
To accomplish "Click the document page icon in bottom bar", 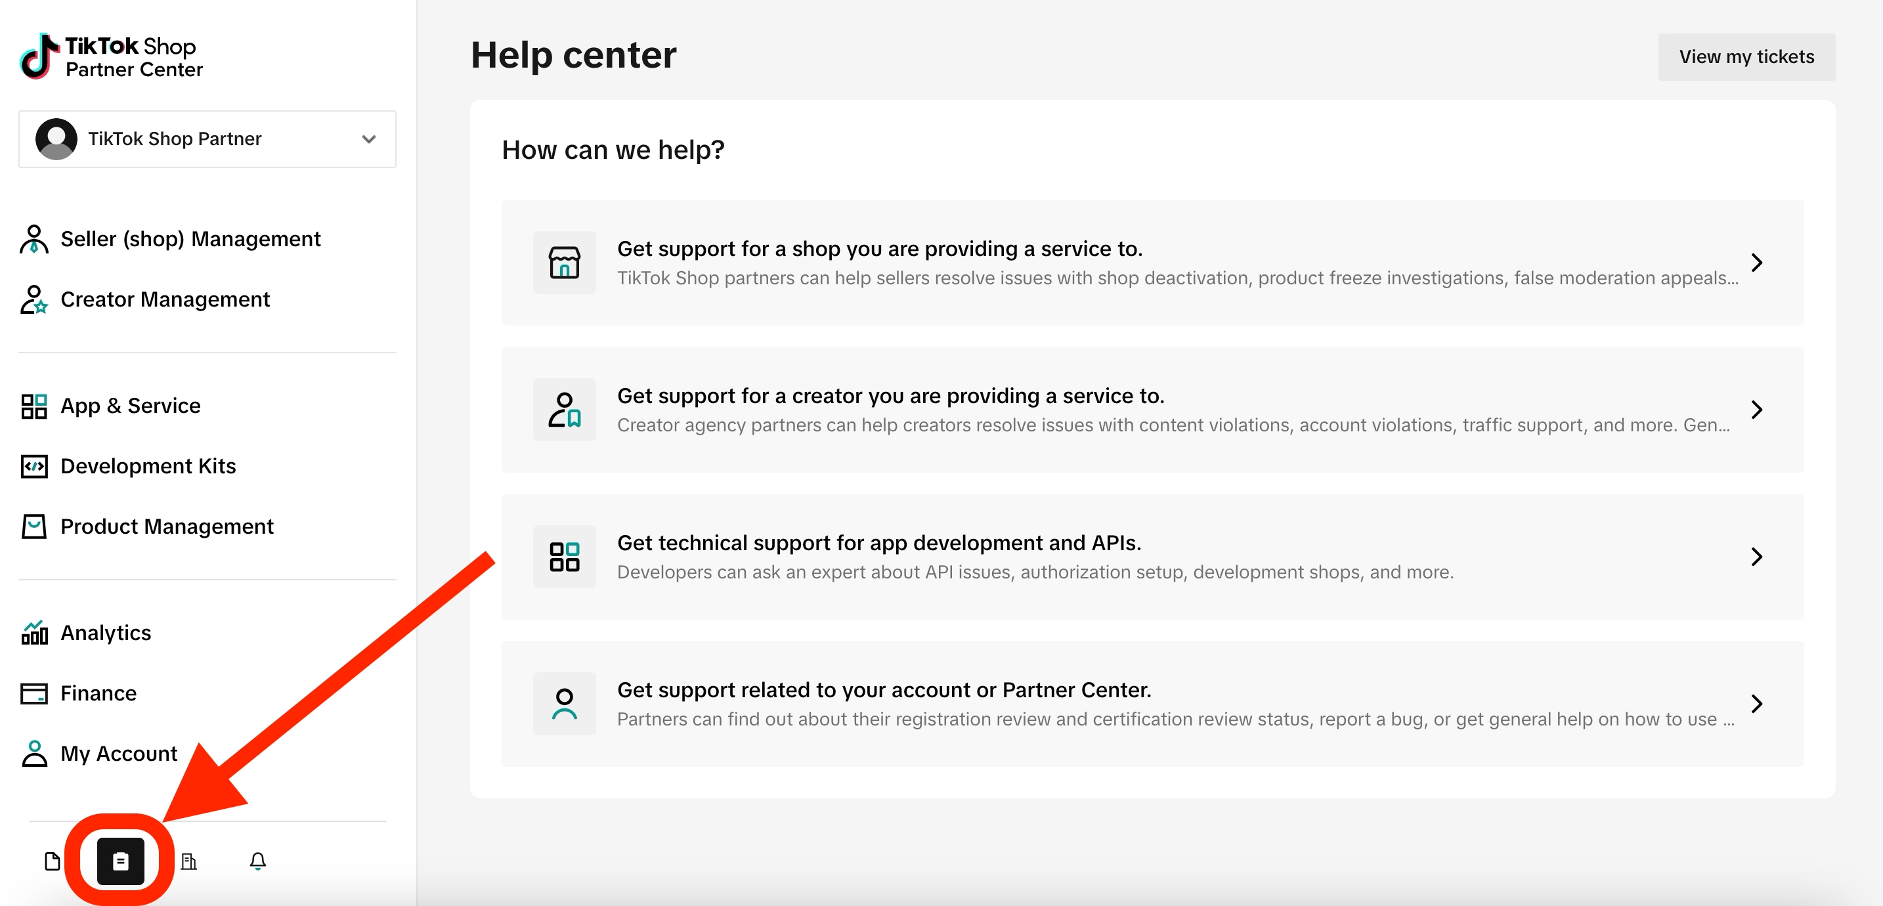I will click(x=52, y=861).
